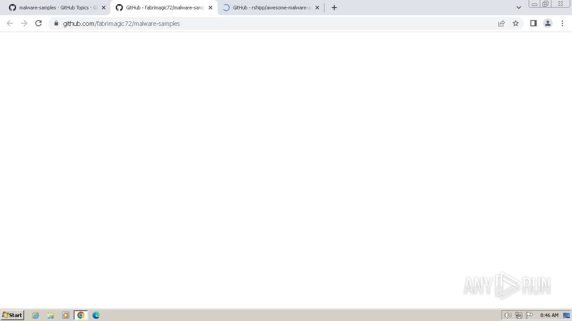Reload the current page
This screenshot has width=572, height=321.
click(x=38, y=23)
